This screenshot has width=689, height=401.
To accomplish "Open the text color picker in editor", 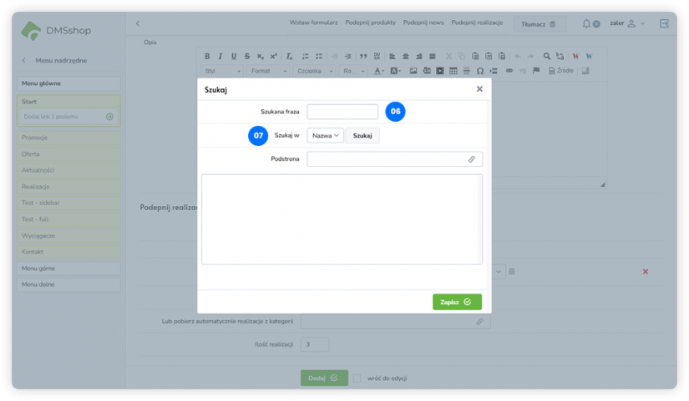I will coord(379,71).
